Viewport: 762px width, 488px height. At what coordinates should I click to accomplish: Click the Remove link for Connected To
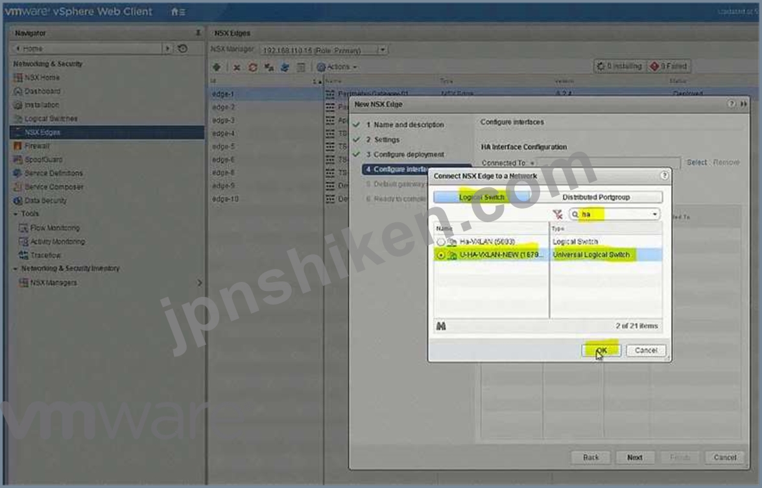point(726,163)
